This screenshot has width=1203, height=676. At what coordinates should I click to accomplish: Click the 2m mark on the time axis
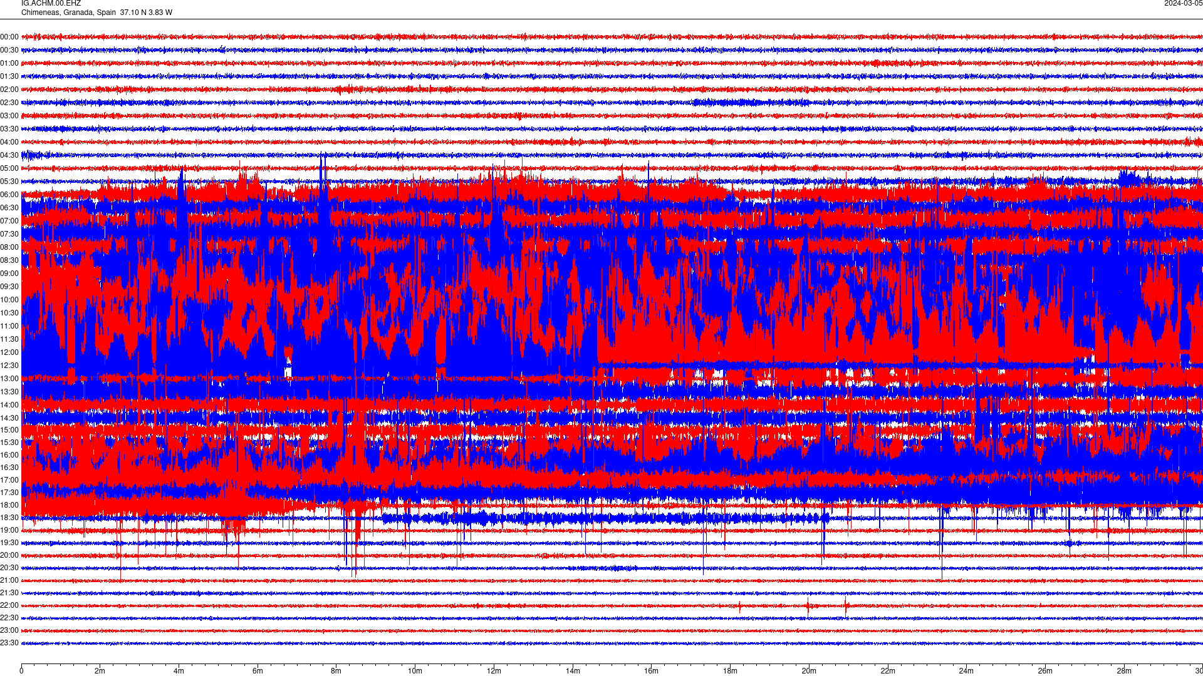pyautogui.click(x=100, y=671)
